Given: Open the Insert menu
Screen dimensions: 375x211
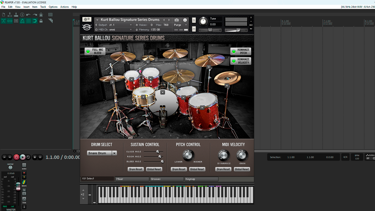Looking at the screenshot, I should [x=26, y=7].
